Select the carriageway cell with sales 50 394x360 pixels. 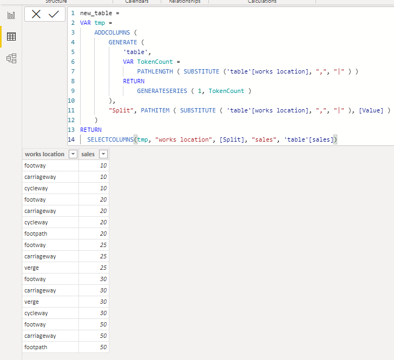[50, 336]
